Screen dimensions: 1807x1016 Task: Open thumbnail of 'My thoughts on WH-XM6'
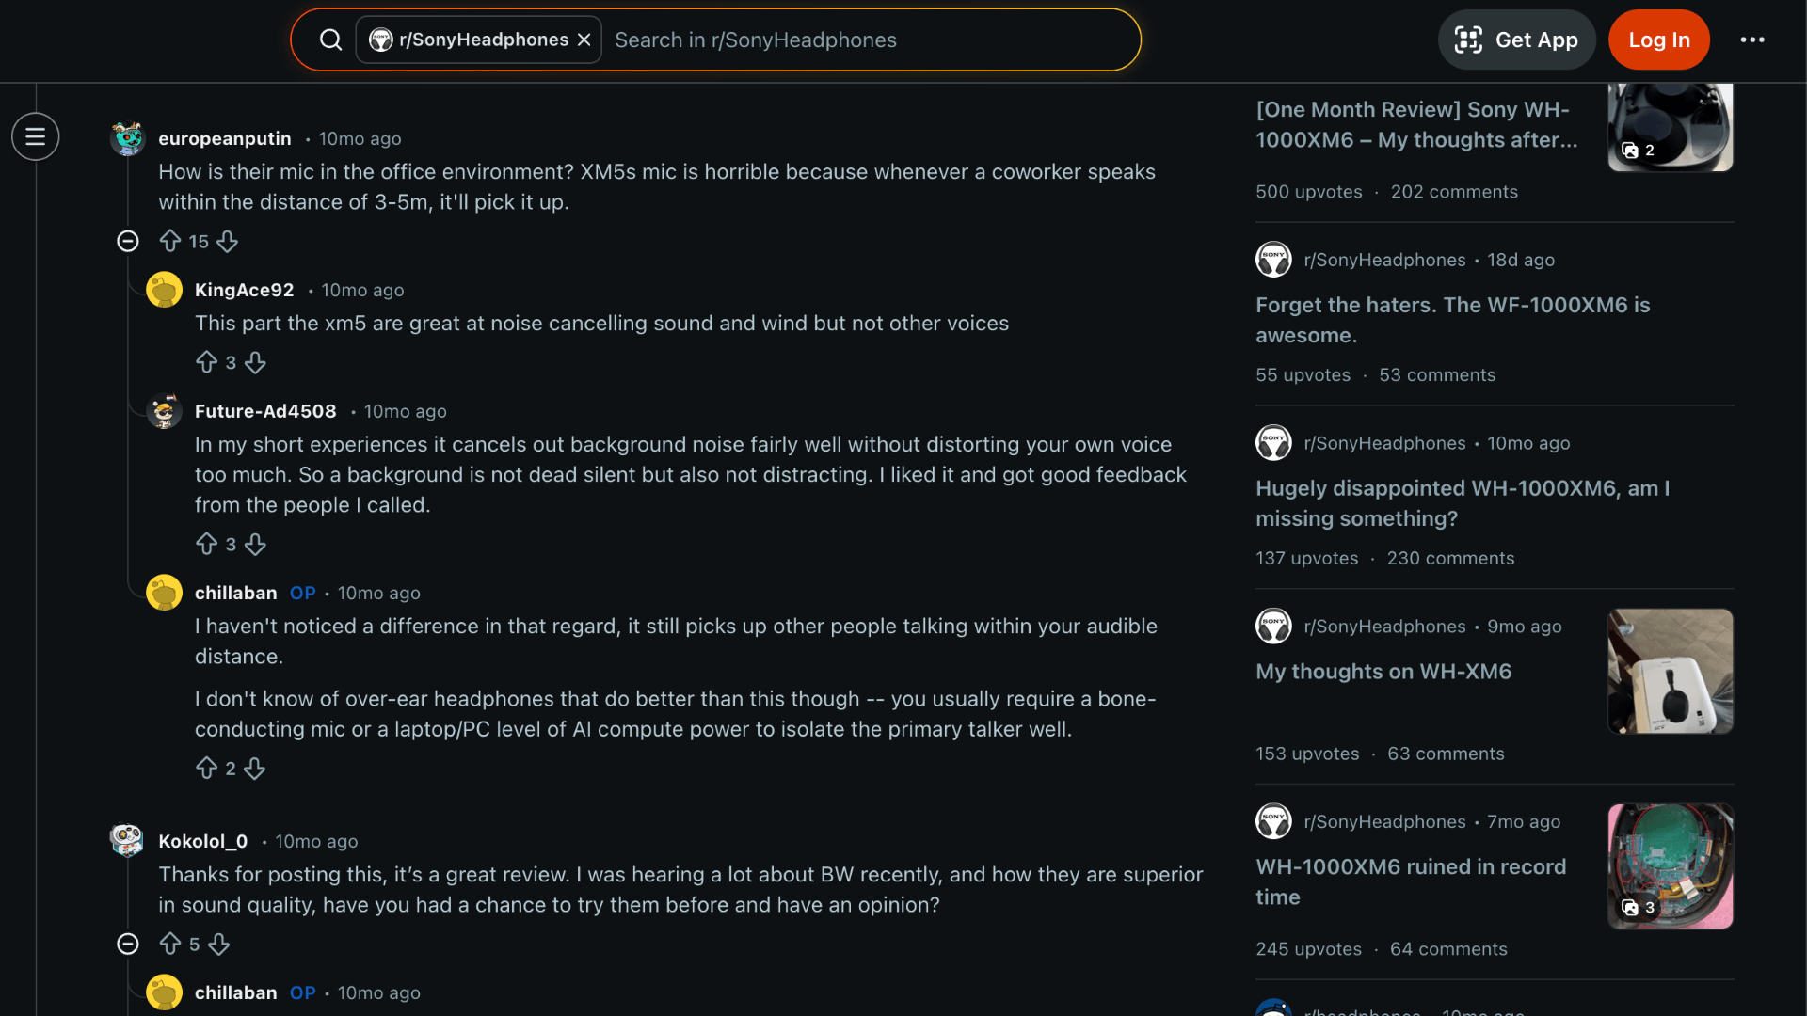(x=1670, y=671)
